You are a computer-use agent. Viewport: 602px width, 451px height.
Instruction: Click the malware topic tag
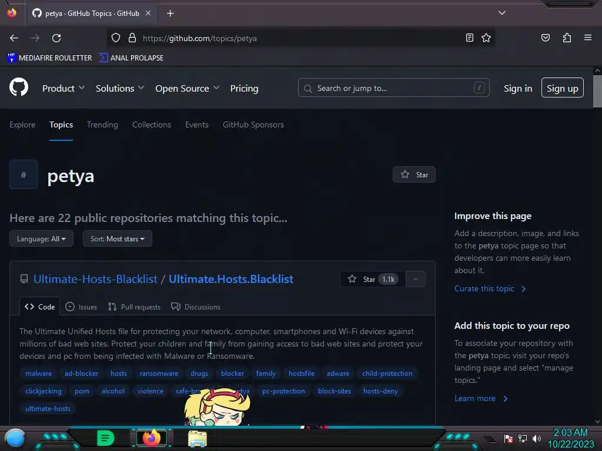click(38, 373)
